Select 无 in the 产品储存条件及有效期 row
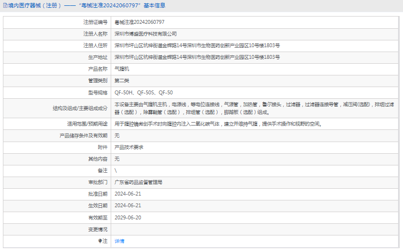This screenshot has width=403, height=252. [117, 136]
